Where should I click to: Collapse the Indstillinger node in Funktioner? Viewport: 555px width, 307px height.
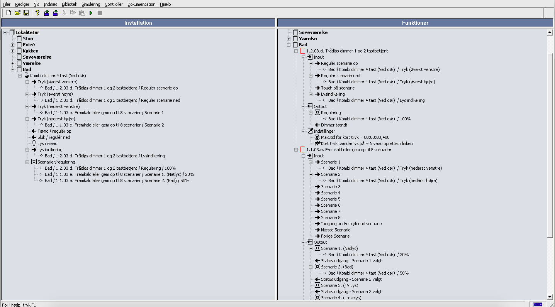(304, 131)
